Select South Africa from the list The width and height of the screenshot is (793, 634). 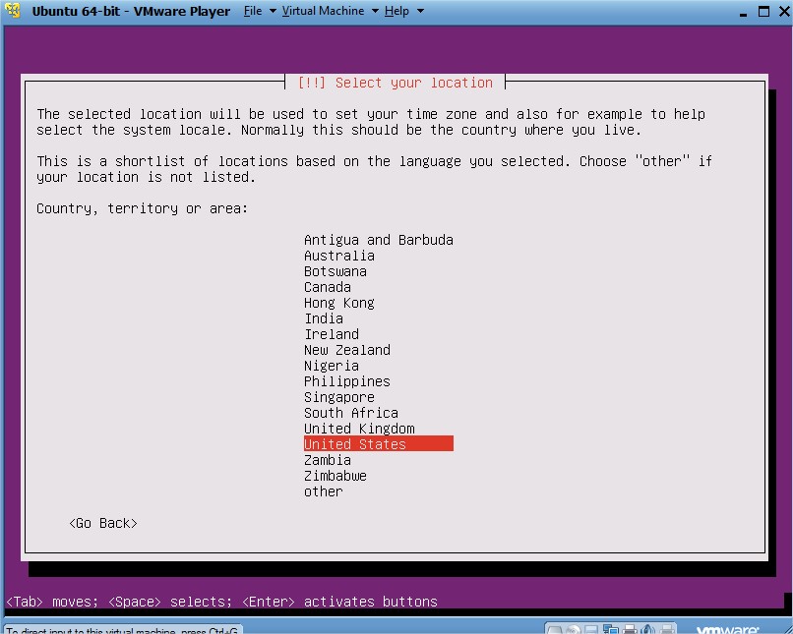coord(351,412)
